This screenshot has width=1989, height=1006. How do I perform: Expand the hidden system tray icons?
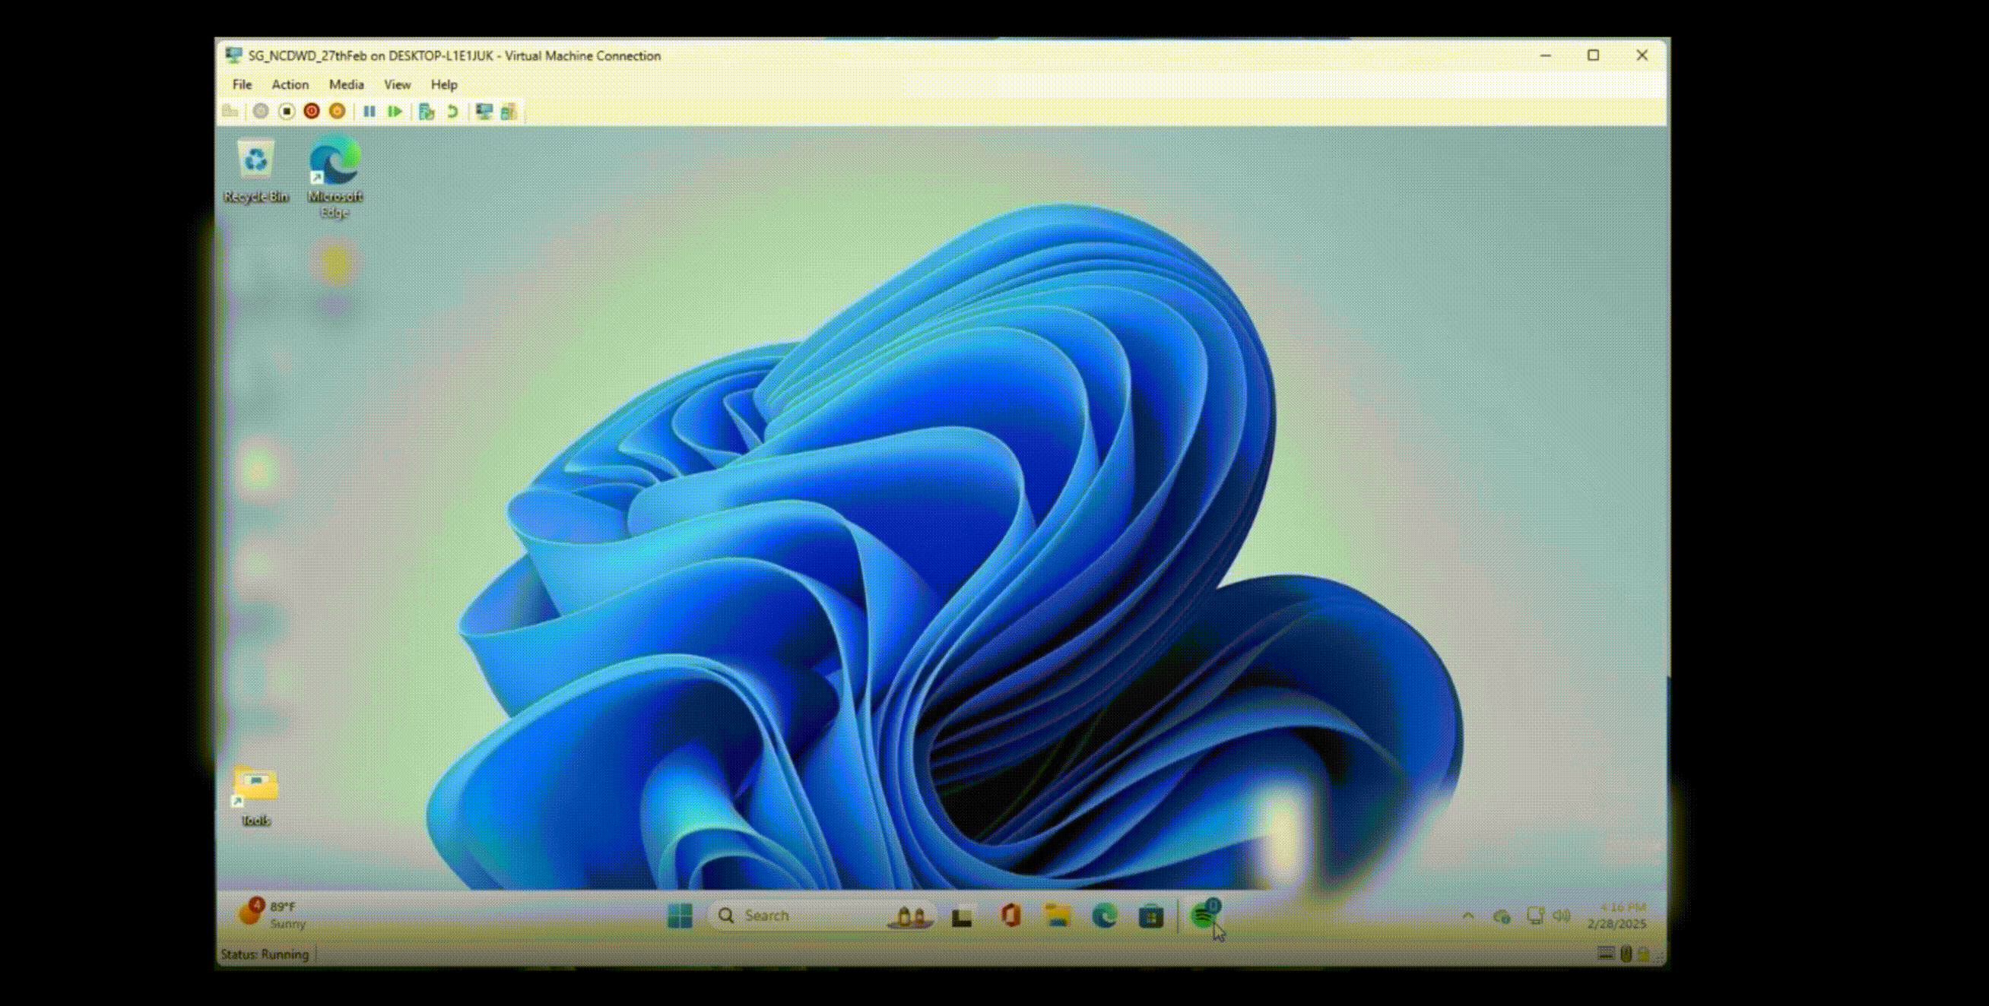tap(1468, 916)
